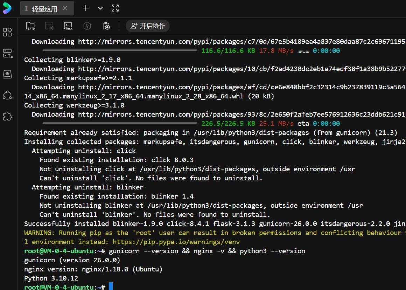Click 'gunicorn (version 26.0.0)' output
Viewport: 406px width, 290px height.
(x=72, y=260)
